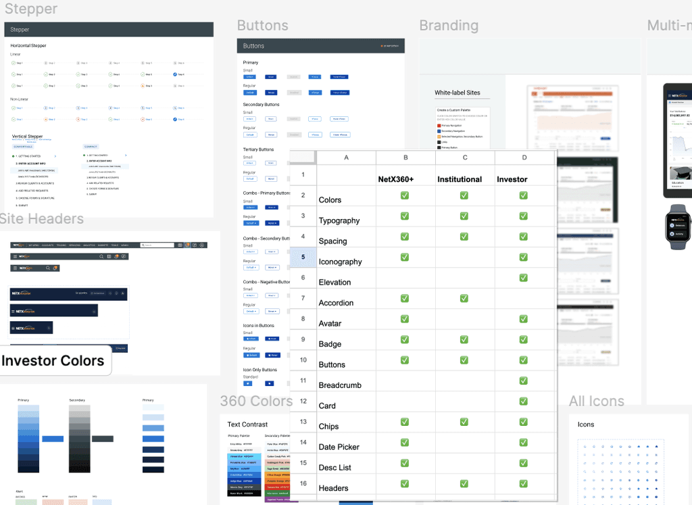Select row 12 header in spreadsheet
692x505 pixels.
pyautogui.click(x=303, y=402)
